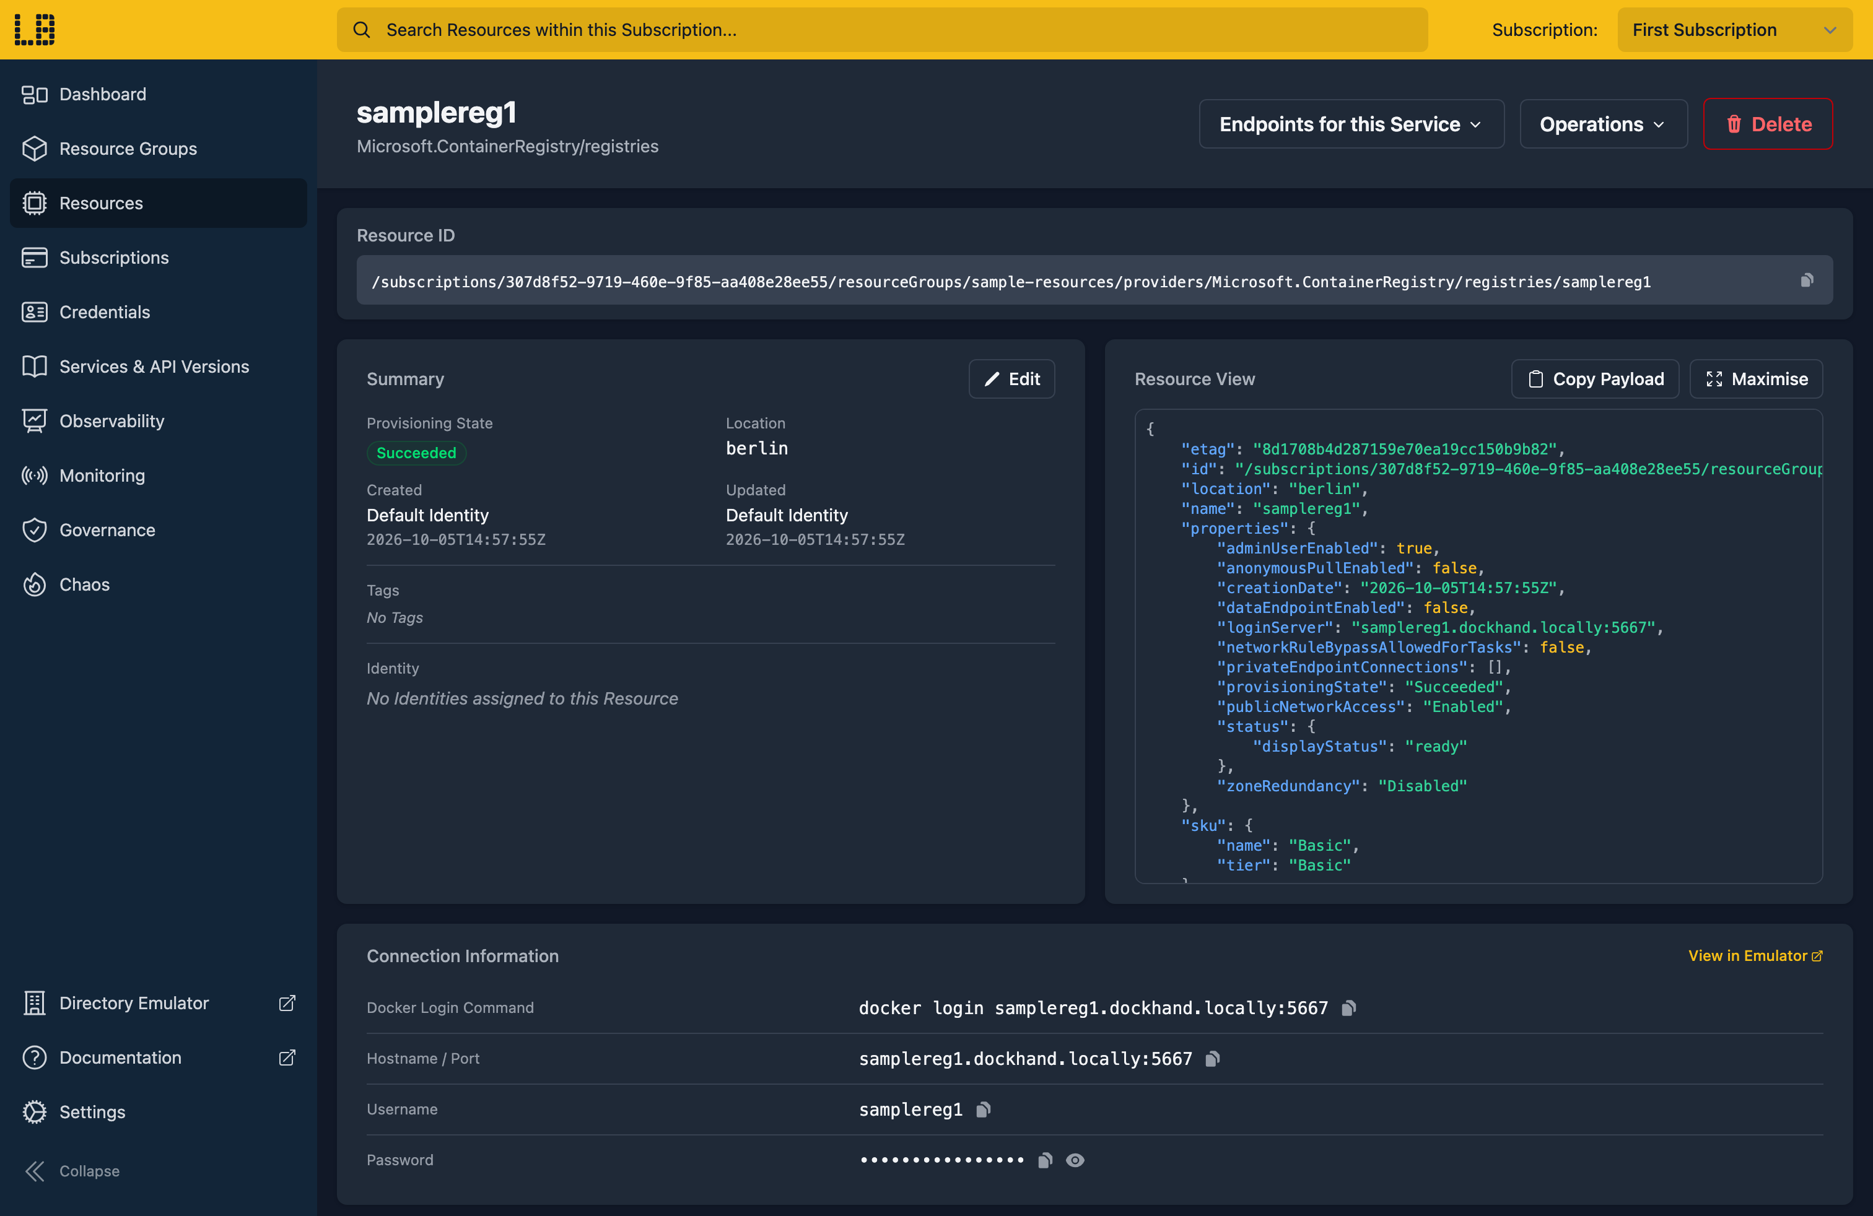Click the Services & API Versions book icon

pos(35,367)
